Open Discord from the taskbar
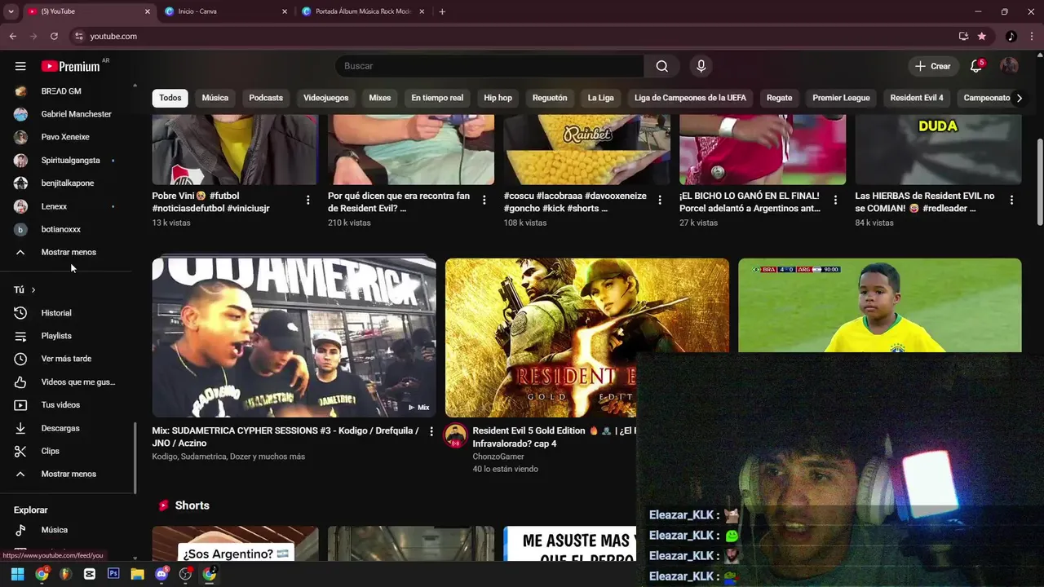This screenshot has height=587, width=1044. [161, 574]
